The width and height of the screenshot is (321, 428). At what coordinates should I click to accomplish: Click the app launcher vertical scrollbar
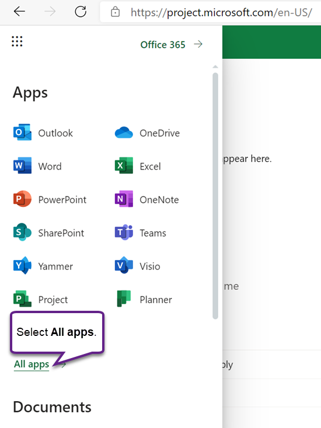click(215, 196)
